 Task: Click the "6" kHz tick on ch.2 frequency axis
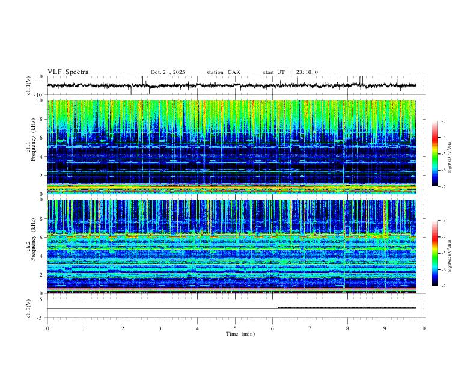click(x=42, y=238)
